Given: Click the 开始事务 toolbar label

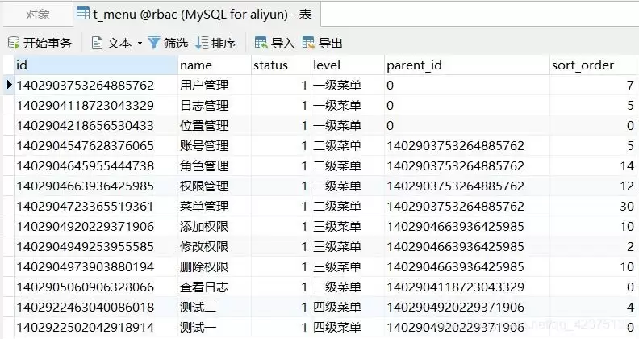Looking at the screenshot, I should (48, 44).
